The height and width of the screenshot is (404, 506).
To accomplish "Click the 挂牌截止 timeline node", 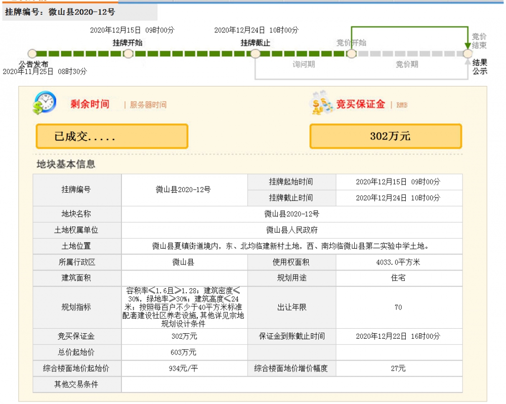I will point(255,54).
